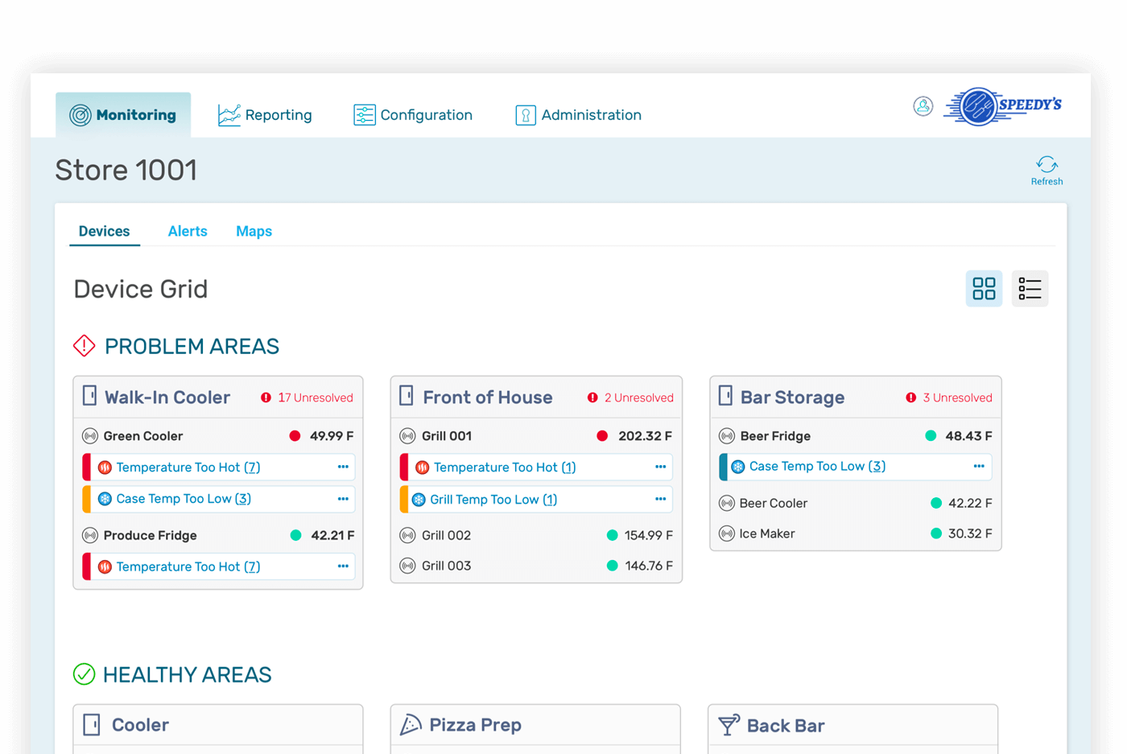
Task: Open Green Cooler Temperature Too Hot alert
Action: [188, 468]
